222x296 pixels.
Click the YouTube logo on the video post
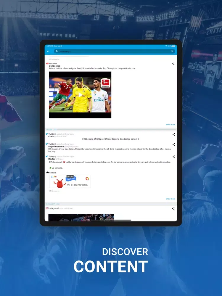[x=47, y=63]
